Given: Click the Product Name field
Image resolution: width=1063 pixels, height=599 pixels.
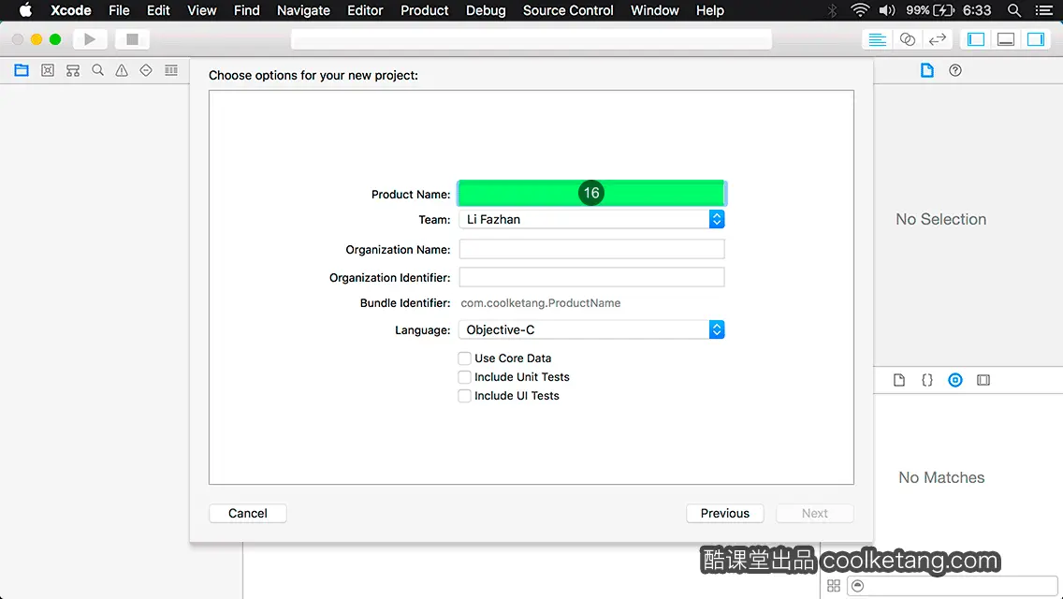Looking at the screenshot, I should pos(591,194).
